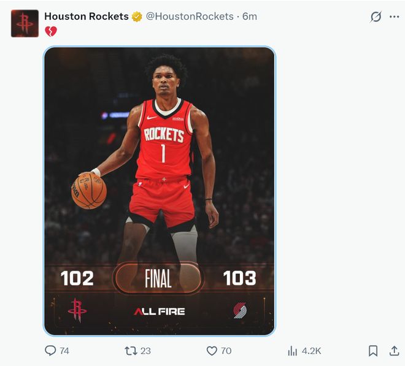The width and height of the screenshot is (405, 366).
Task: Open the repost arrows menu
Action: click(x=131, y=351)
